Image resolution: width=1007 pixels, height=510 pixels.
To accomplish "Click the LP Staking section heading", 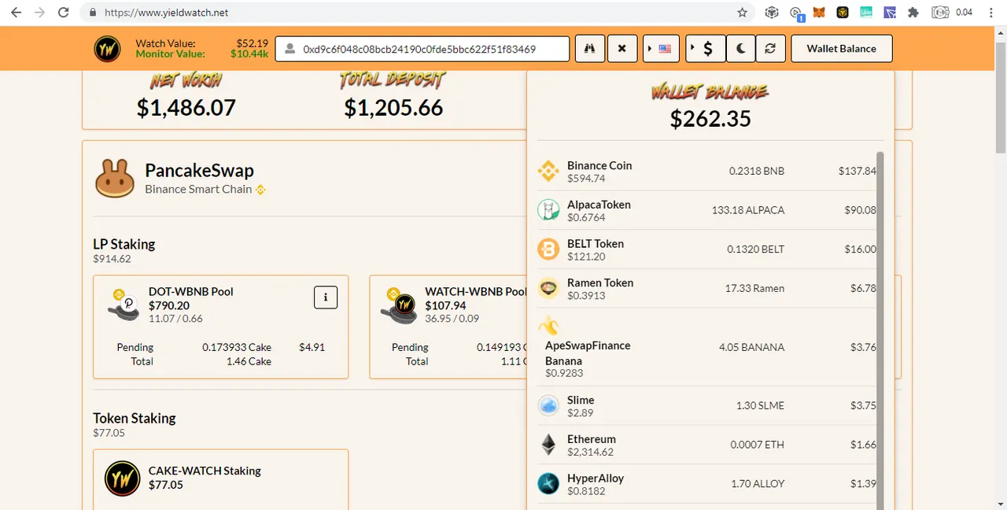I will coord(124,244).
